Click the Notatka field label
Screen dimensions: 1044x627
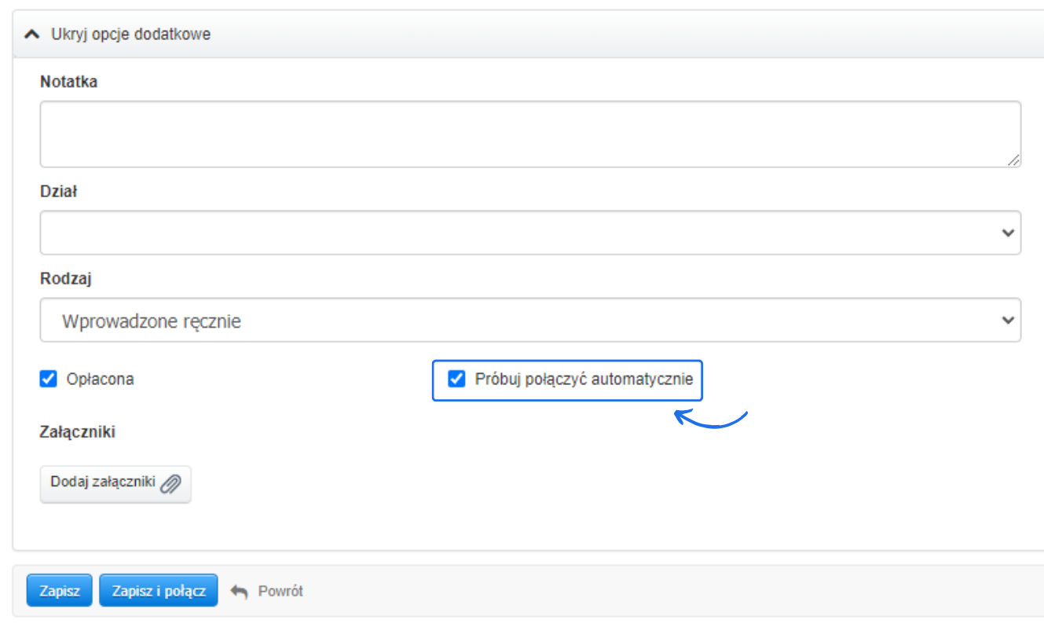(69, 82)
